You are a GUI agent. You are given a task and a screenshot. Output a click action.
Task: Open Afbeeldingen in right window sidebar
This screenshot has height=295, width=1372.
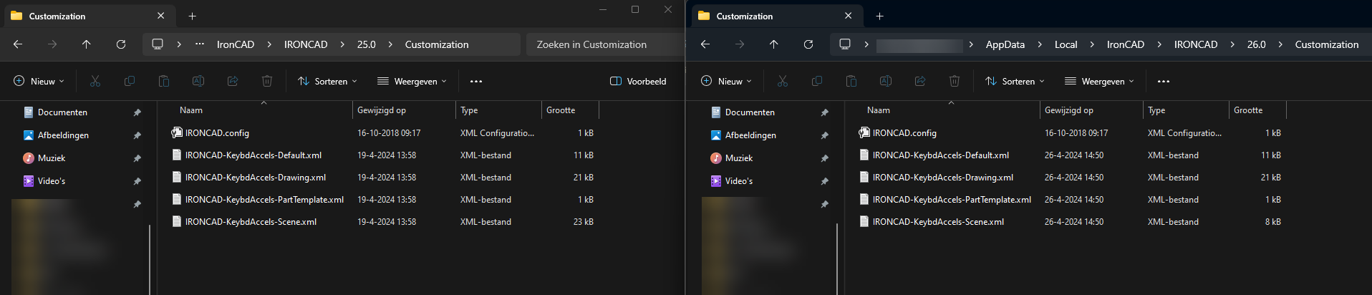[750, 135]
